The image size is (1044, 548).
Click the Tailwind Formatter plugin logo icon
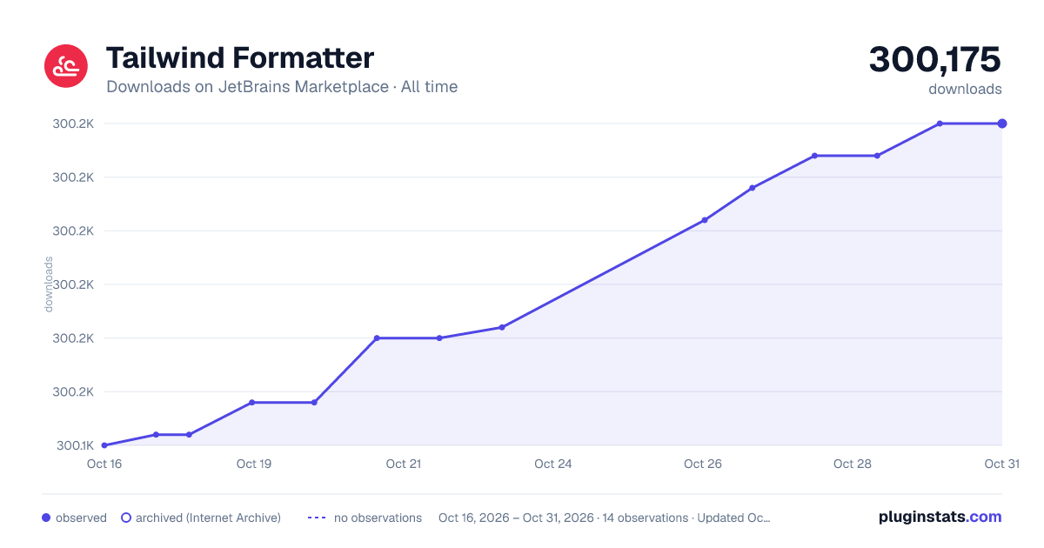tap(66, 66)
